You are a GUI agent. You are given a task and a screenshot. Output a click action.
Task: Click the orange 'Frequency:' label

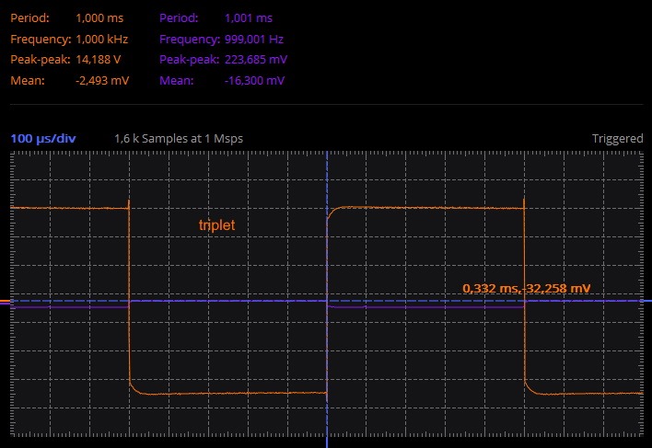coord(41,39)
